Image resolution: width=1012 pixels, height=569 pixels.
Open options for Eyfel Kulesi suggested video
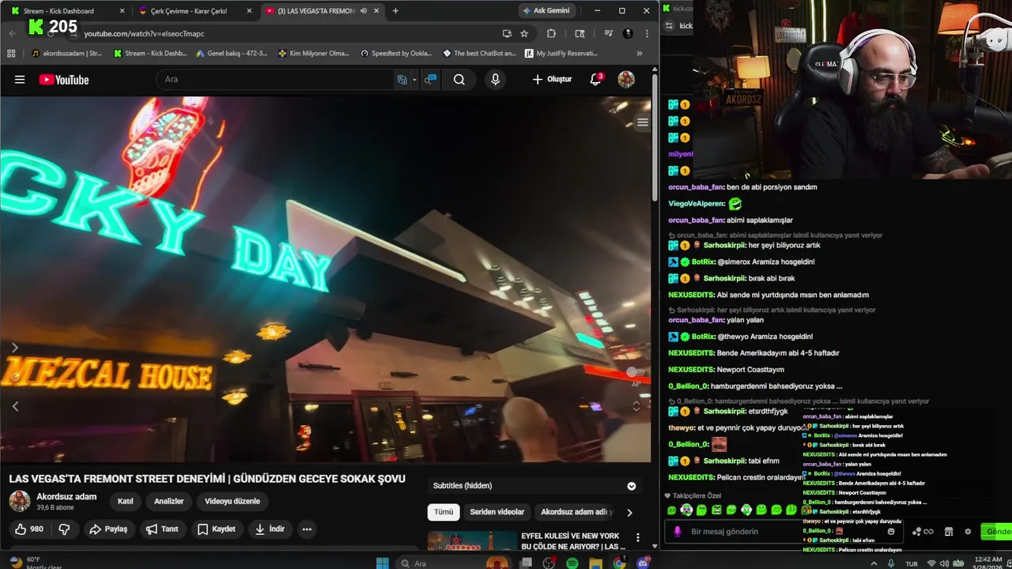[638, 538]
